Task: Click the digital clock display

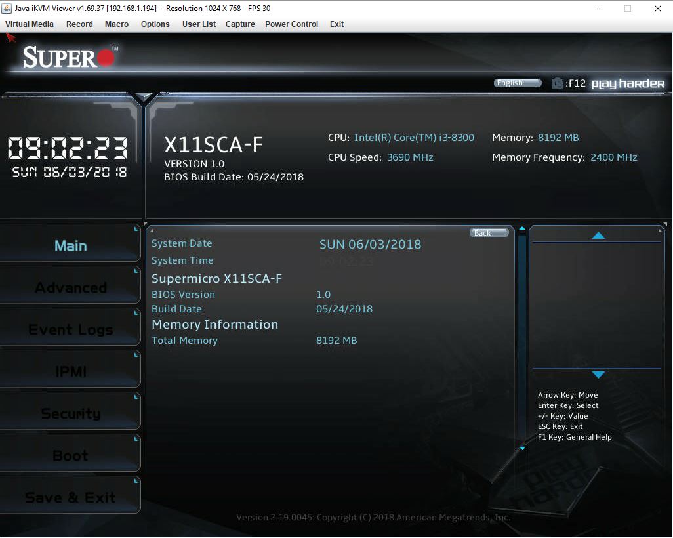Action: coord(68,148)
